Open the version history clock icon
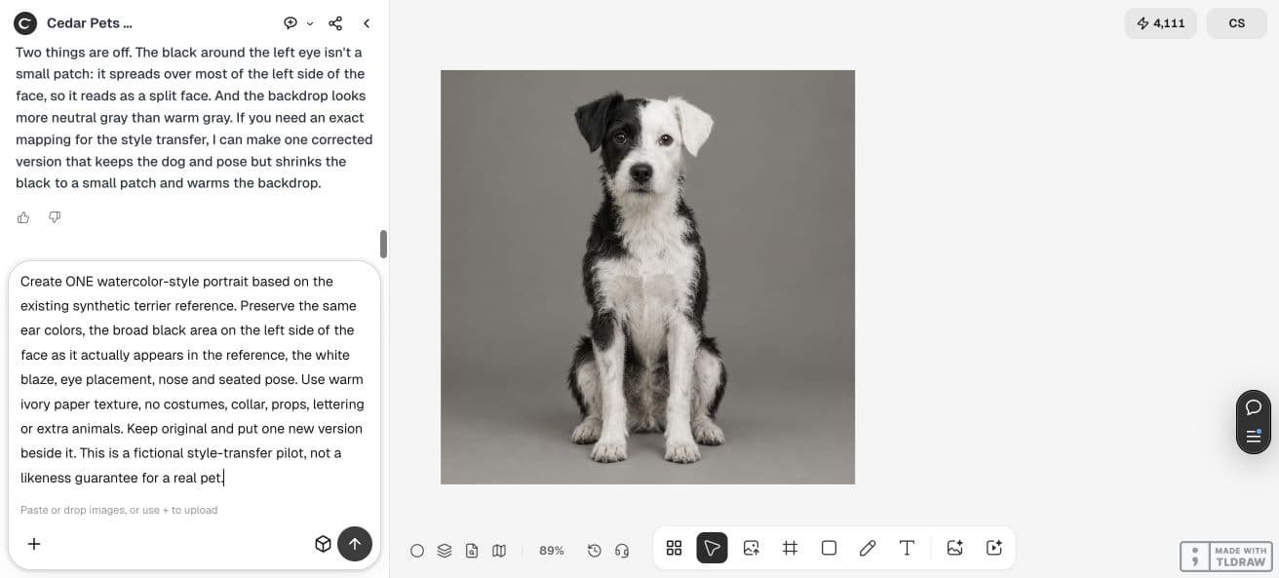Image resolution: width=1279 pixels, height=578 pixels. (595, 551)
